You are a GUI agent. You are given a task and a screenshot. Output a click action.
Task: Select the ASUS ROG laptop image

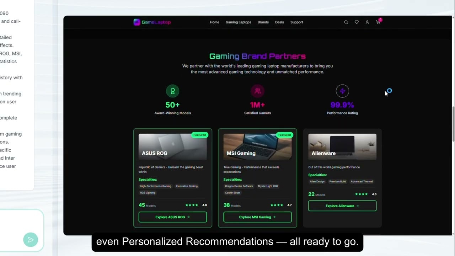click(173, 146)
